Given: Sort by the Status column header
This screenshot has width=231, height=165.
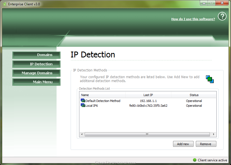Looking at the screenshot, I should (194, 95).
